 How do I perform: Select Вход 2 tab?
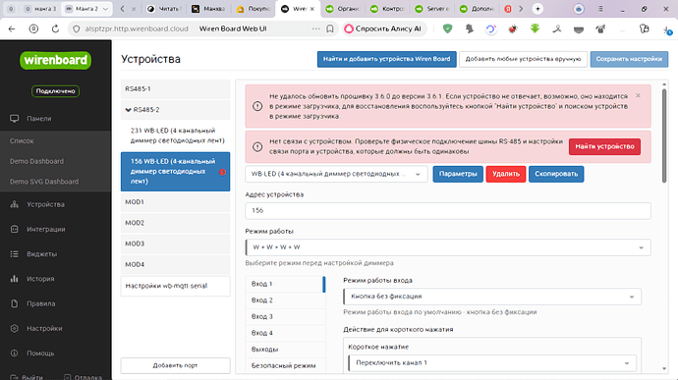tap(285, 300)
